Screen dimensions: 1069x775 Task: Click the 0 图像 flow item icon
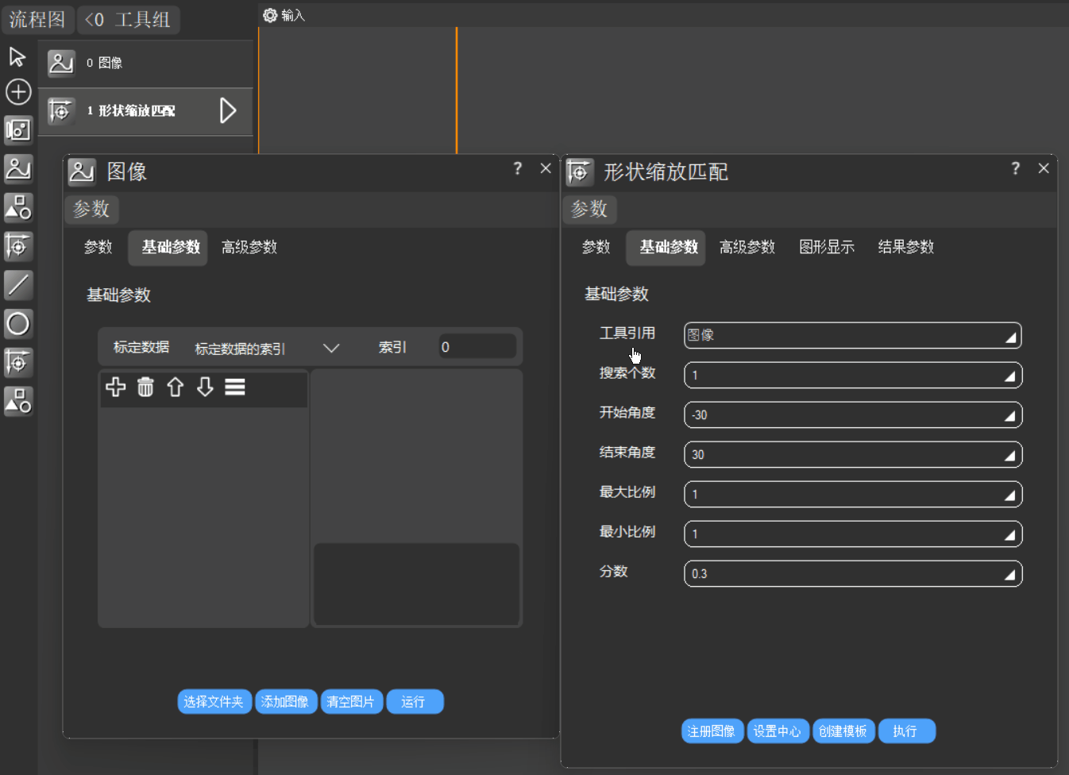coord(61,63)
